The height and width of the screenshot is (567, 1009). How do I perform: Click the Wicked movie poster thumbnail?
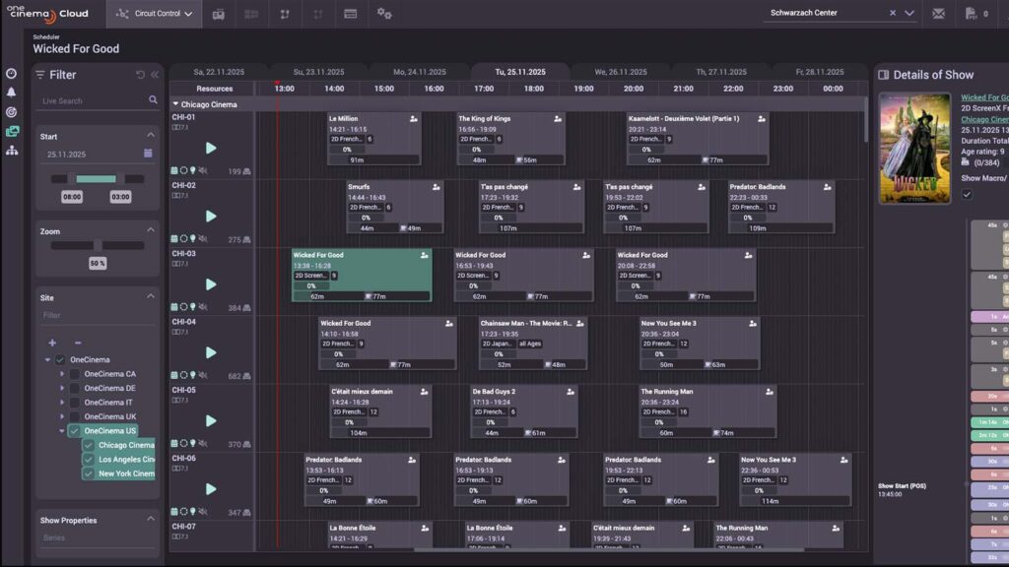pyautogui.click(x=914, y=148)
